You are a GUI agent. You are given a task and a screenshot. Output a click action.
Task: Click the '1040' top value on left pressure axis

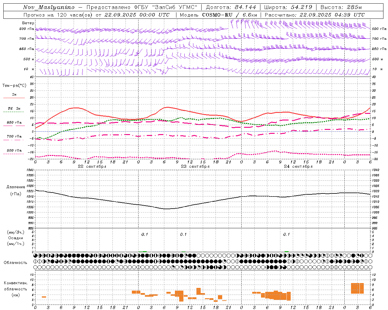click(30, 170)
